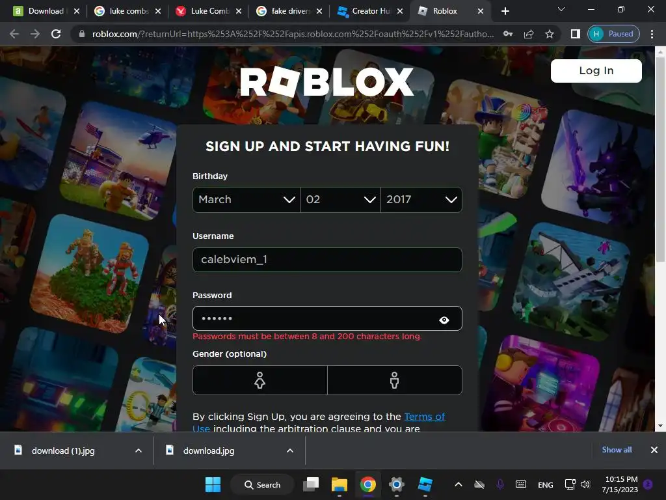Open Windows Start menu
The image size is (666, 500).
[213, 484]
